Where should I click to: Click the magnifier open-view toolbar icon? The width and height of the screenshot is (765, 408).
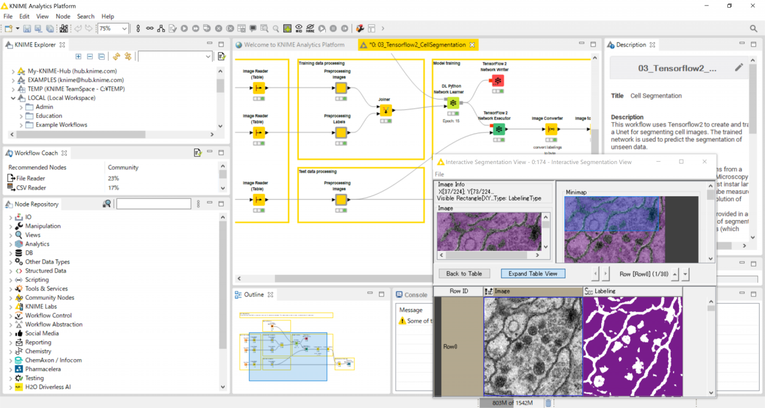click(x=276, y=28)
